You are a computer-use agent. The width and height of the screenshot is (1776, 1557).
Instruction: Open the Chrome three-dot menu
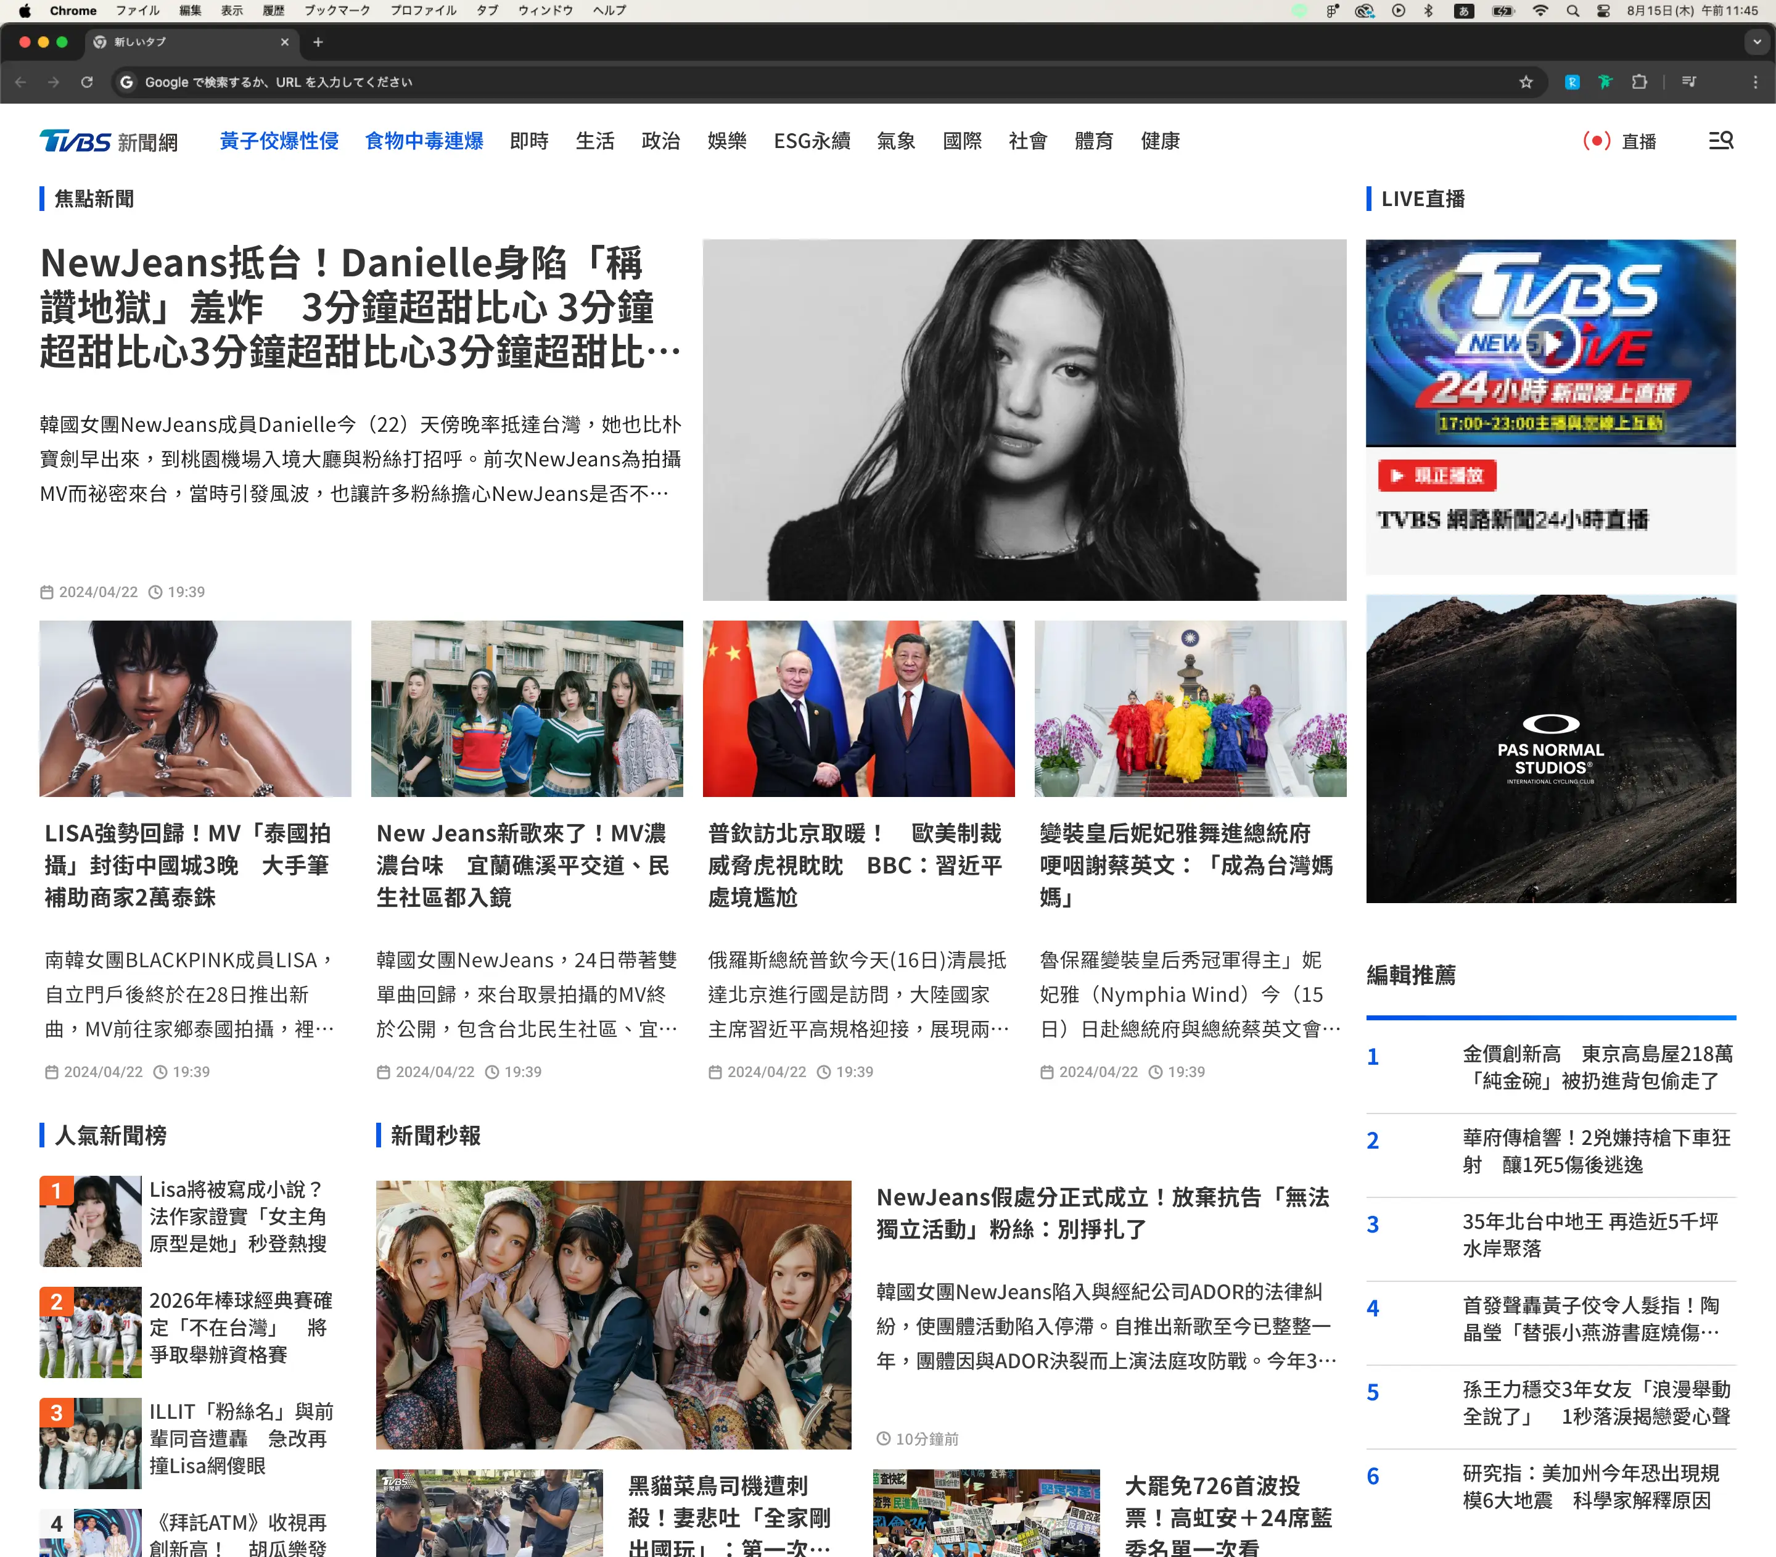[1755, 81]
